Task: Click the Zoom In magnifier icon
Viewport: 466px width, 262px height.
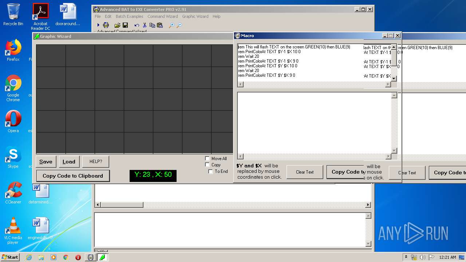Action: tap(171, 25)
